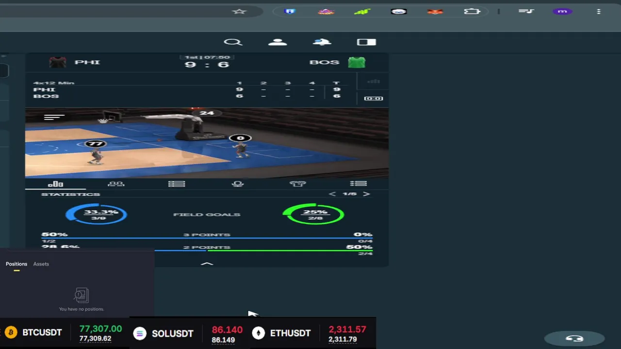621x349 pixels.
Task: Collapse the statistics panel with the up chevron
Action: [207, 264]
